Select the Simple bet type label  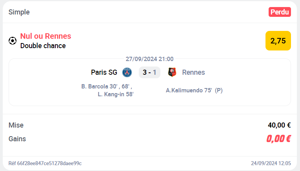[19, 12]
